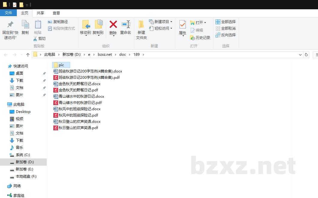Click the Up directory arrow
This screenshot has width=318, height=198.
(x=28, y=55)
